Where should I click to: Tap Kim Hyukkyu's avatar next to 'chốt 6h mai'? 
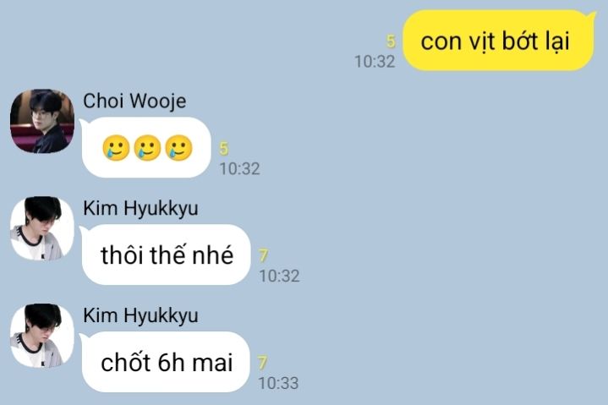(x=42, y=335)
